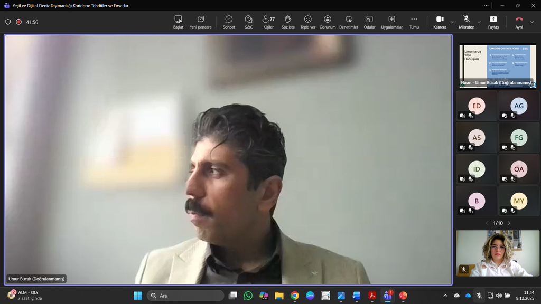Show the Kişiler participants list
541x304 pixels.
(268, 22)
